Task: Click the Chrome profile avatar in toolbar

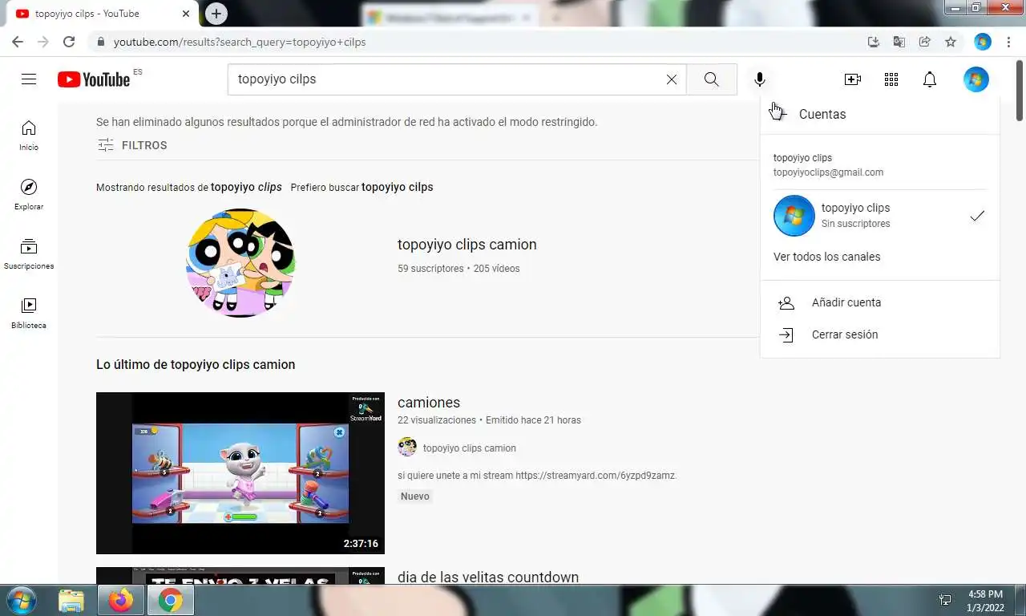Action: coord(983,42)
